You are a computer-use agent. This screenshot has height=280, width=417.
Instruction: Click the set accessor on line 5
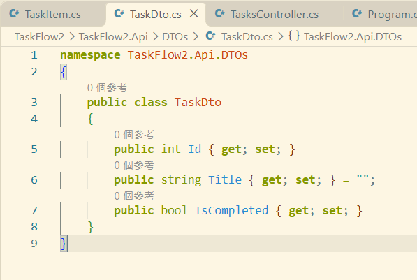pos(265,149)
